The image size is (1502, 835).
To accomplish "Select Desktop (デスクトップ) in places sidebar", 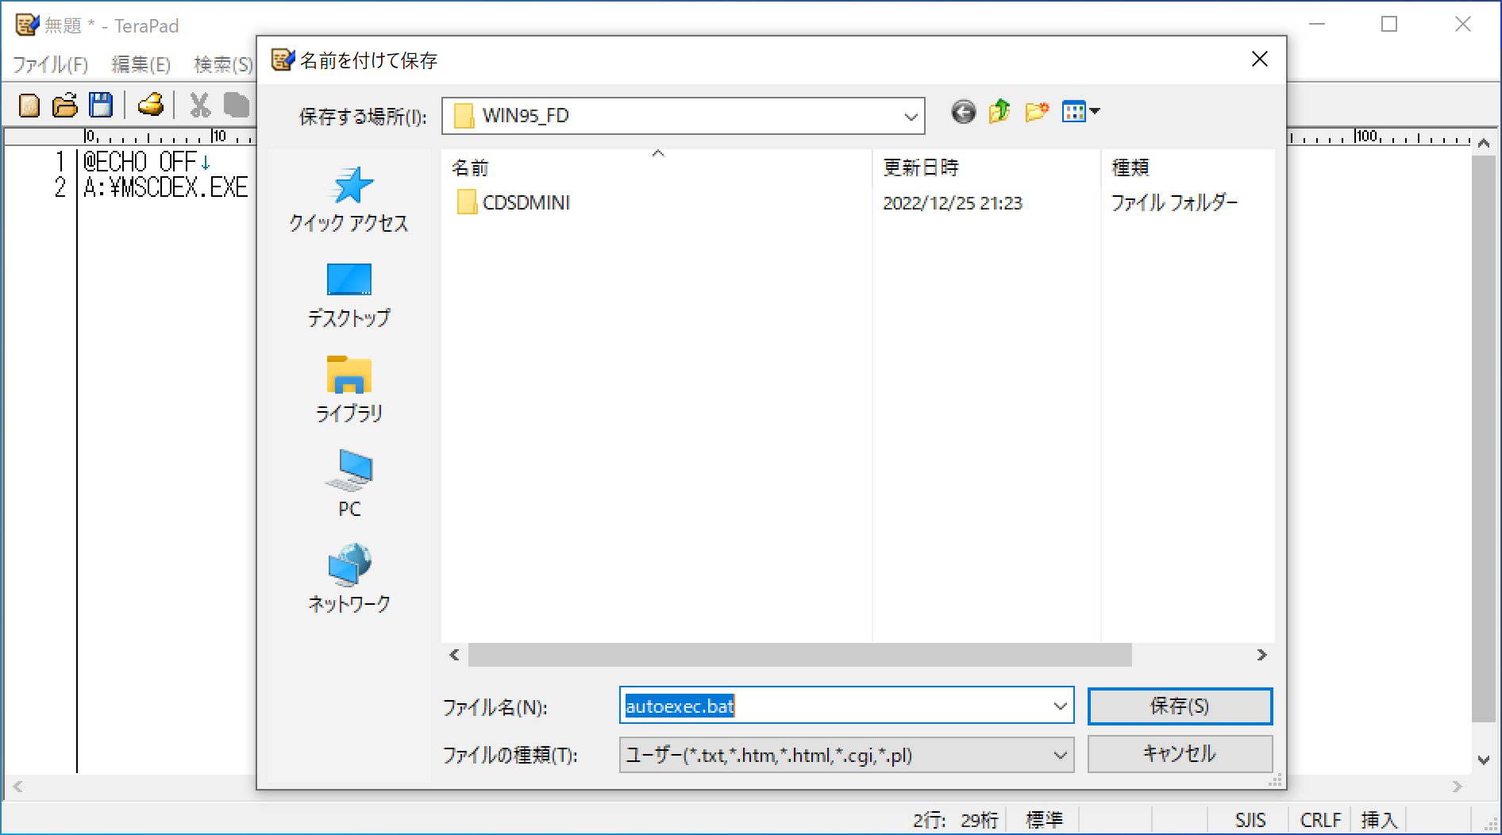I will tap(349, 295).
